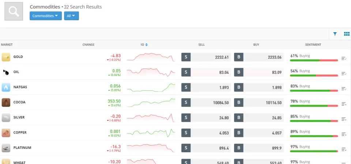The width and height of the screenshot is (351, 164).
Task: Click GOLD change value -4.83
Action: (116, 56)
